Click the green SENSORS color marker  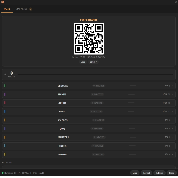pos(5,86)
